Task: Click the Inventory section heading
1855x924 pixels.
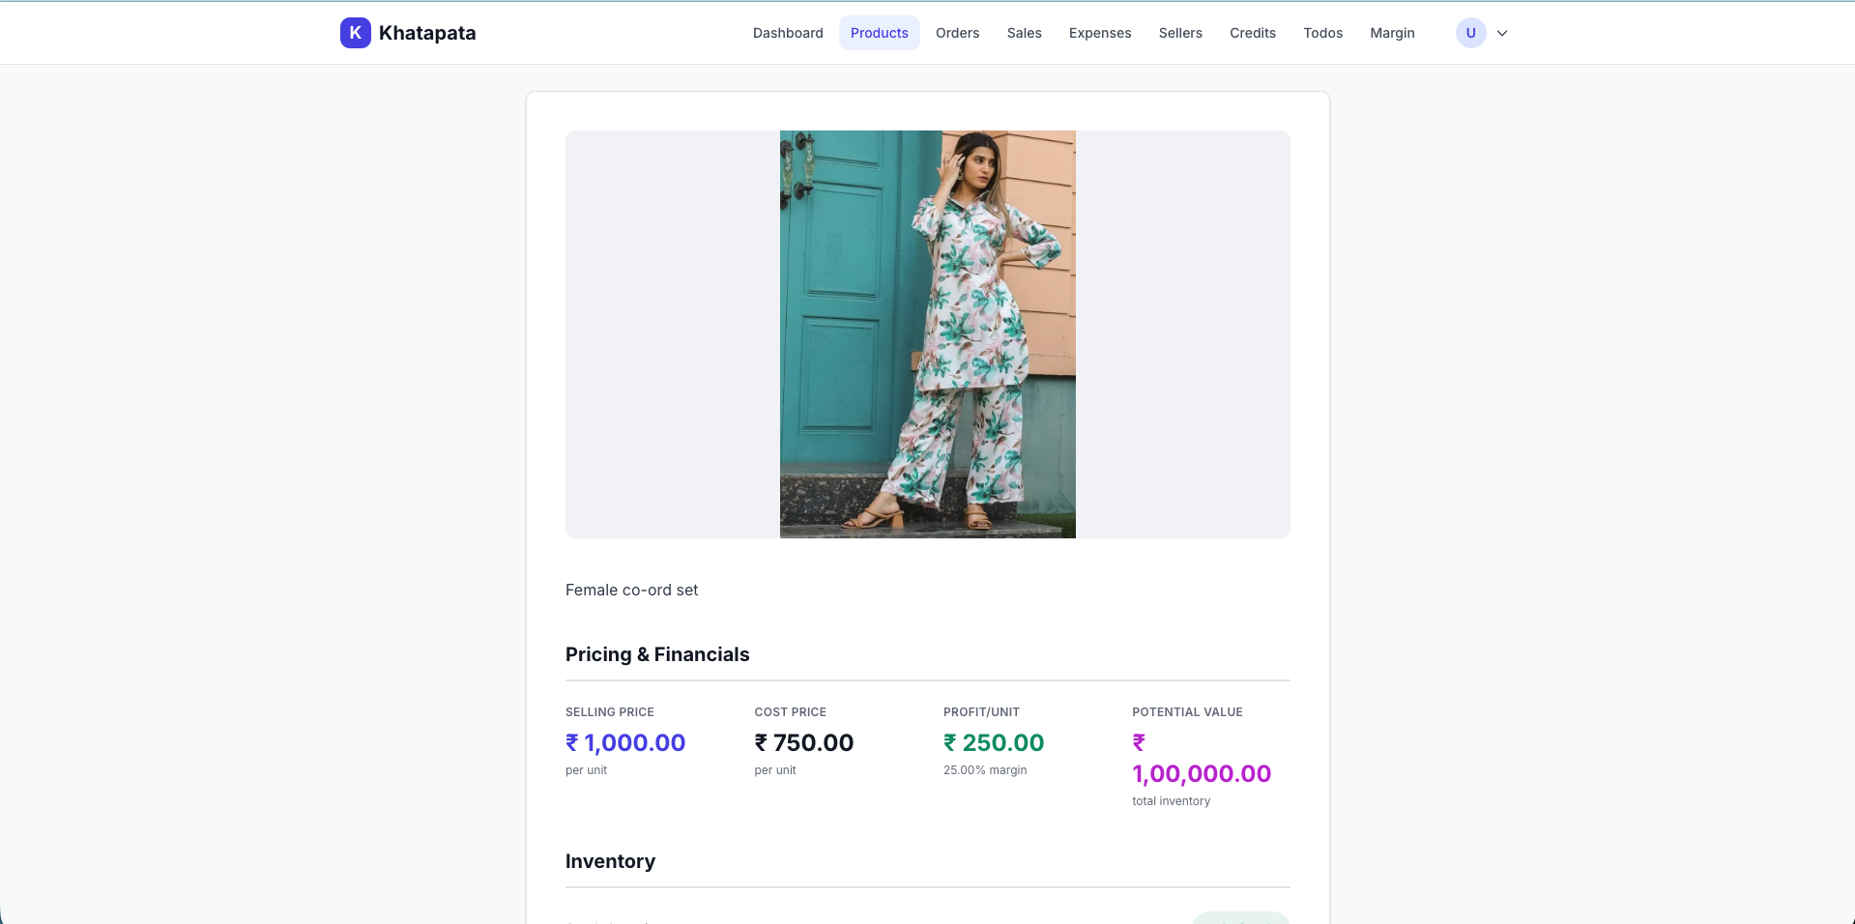Action: coord(610,861)
